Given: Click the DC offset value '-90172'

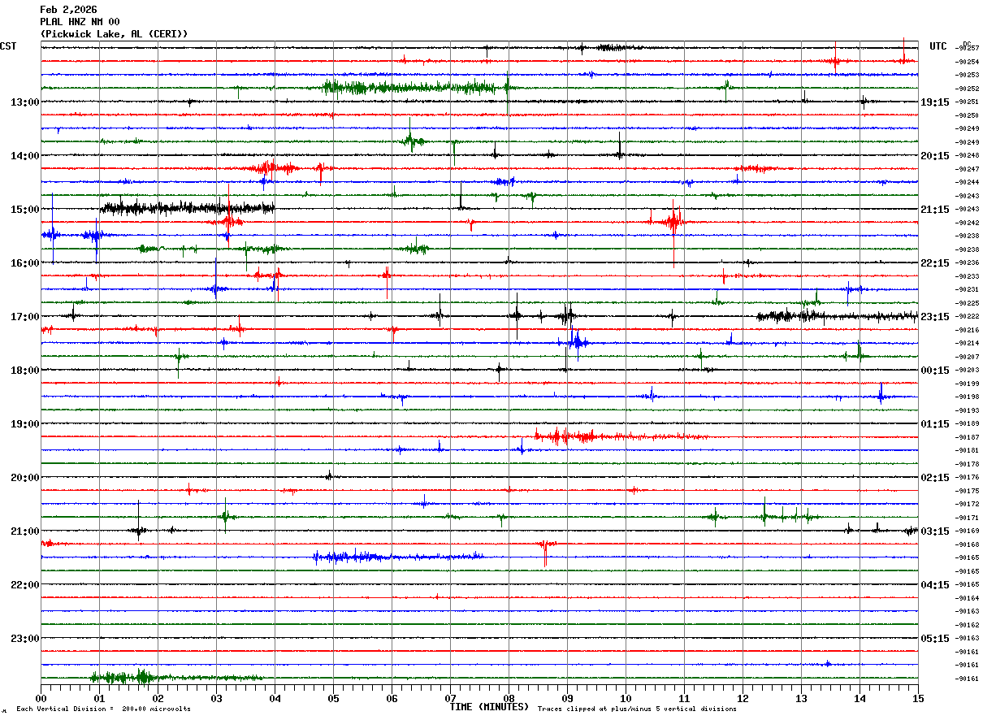Looking at the screenshot, I should [968, 504].
